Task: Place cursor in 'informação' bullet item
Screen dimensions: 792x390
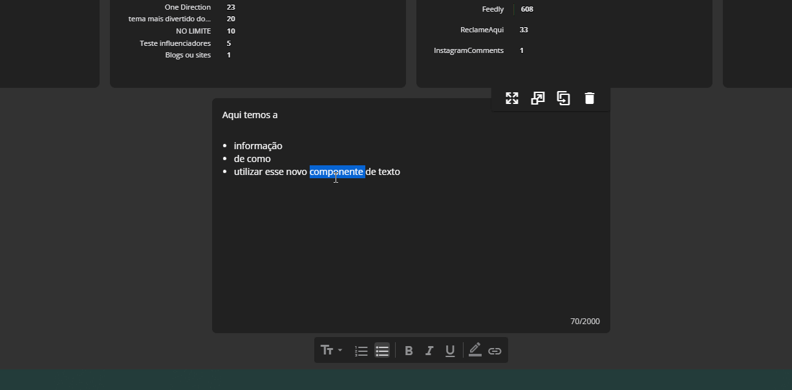Action: 258,146
